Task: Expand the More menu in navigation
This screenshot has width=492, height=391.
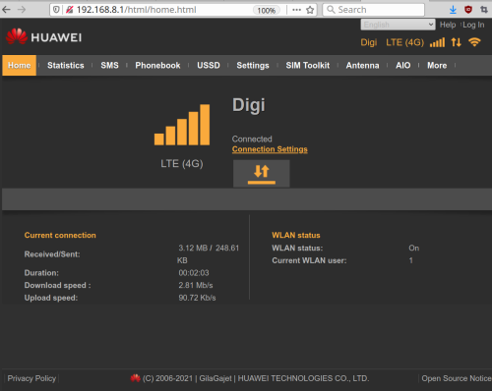Action: [437, 65]
